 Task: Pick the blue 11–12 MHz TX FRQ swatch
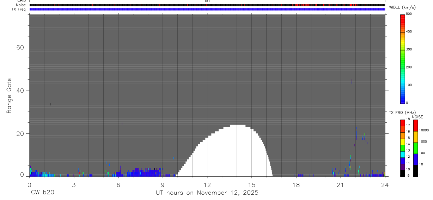coord(403,160)
